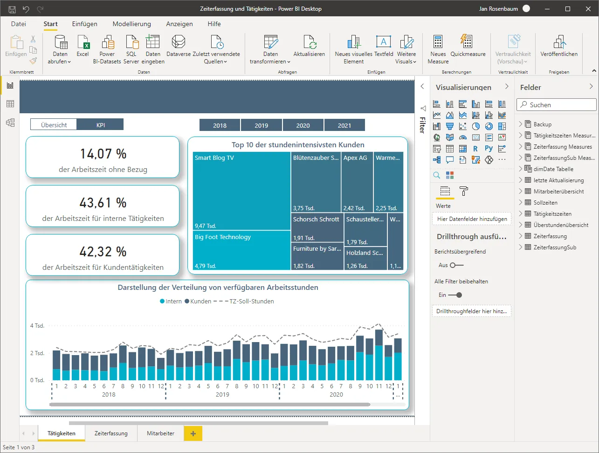Click the Excel data source icon
This screenshot has height=453, width=599.
tap(83, 46)
